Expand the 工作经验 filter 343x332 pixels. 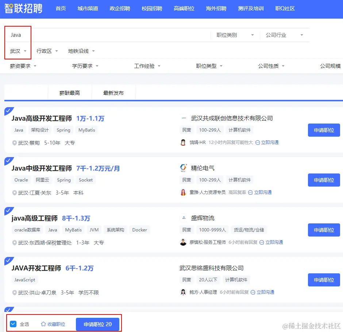[x=147, y=66]
